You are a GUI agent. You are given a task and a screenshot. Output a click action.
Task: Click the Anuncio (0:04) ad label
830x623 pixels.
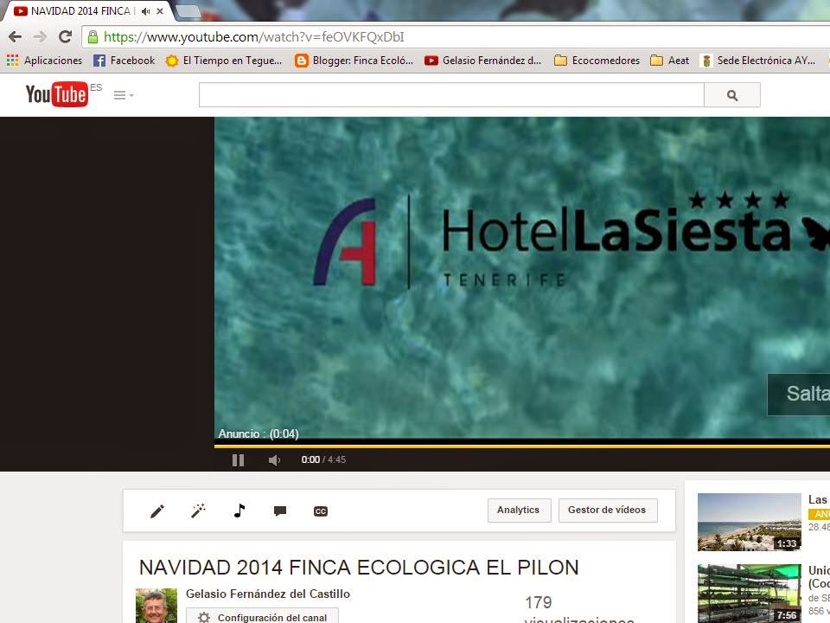coord(259,434)
